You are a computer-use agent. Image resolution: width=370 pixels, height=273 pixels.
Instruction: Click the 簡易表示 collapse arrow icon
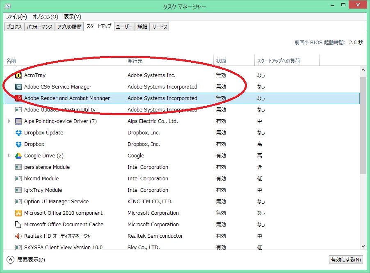point(10,260)
